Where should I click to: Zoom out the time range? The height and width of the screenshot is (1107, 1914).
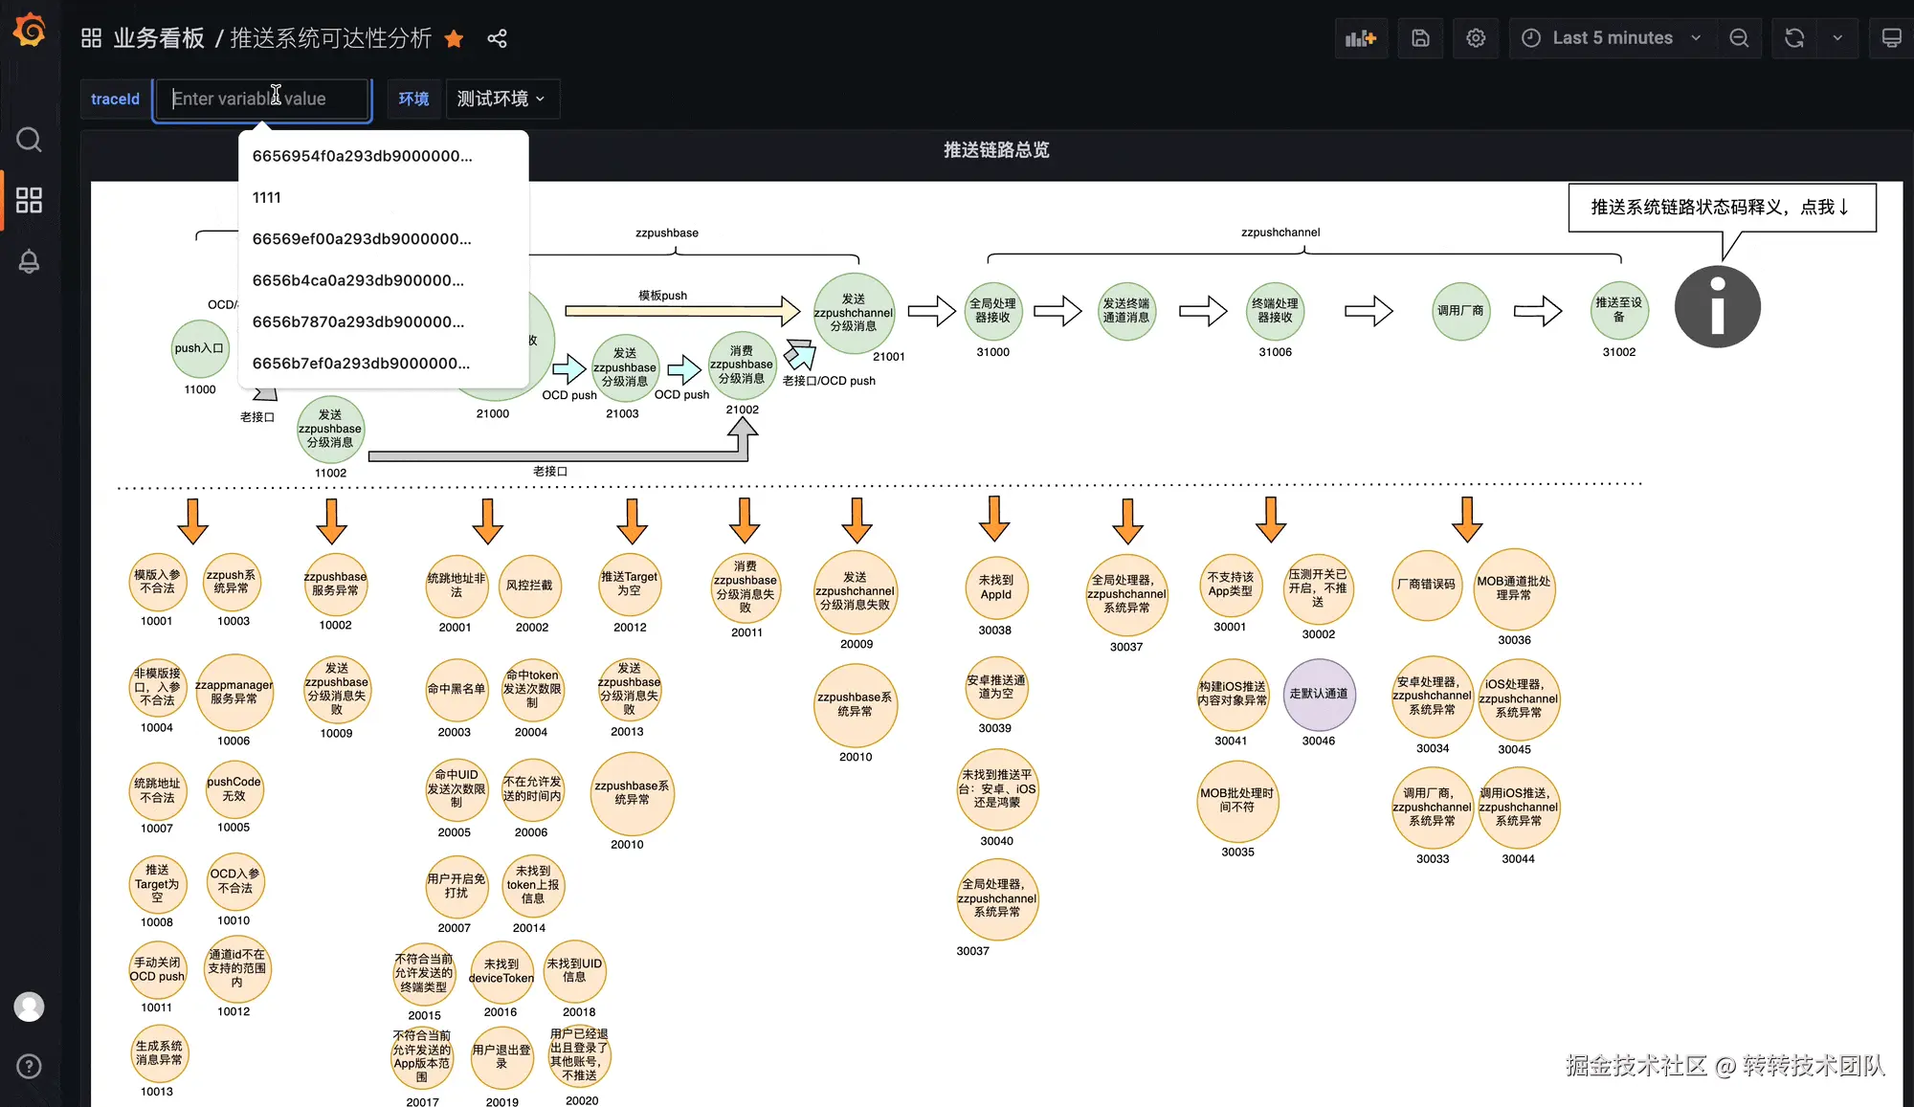point(1739,38)
